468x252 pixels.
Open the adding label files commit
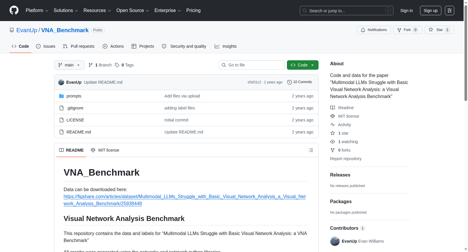click(x=180, y=108)
